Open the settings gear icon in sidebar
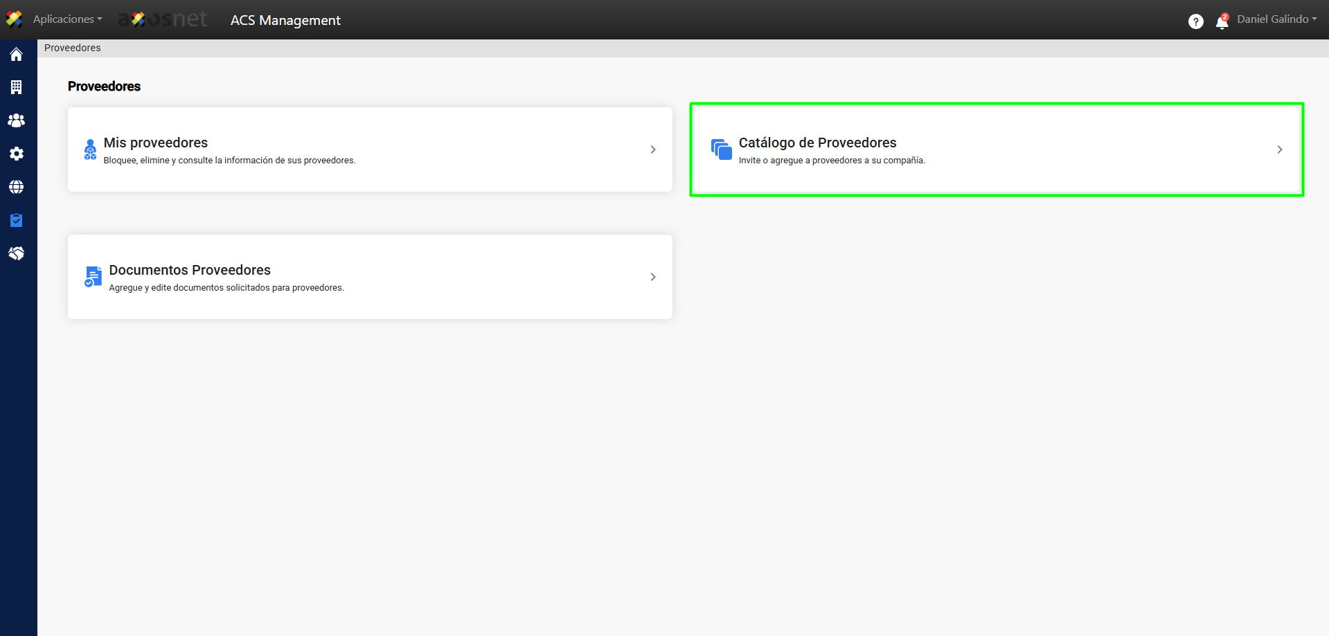 (x=16, y=154)
